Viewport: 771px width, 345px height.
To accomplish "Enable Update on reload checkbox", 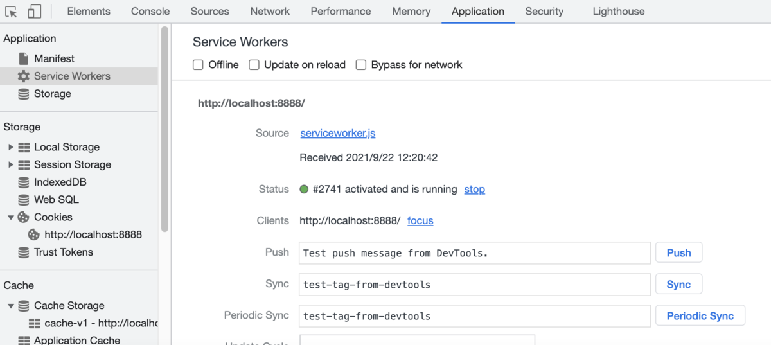I will [x=254, y=65].
